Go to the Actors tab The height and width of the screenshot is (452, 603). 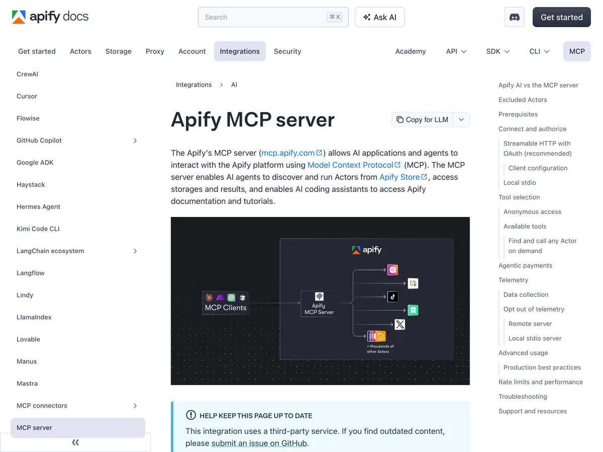point(80,51)
